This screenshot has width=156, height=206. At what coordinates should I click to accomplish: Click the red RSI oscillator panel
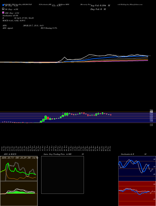137,194
